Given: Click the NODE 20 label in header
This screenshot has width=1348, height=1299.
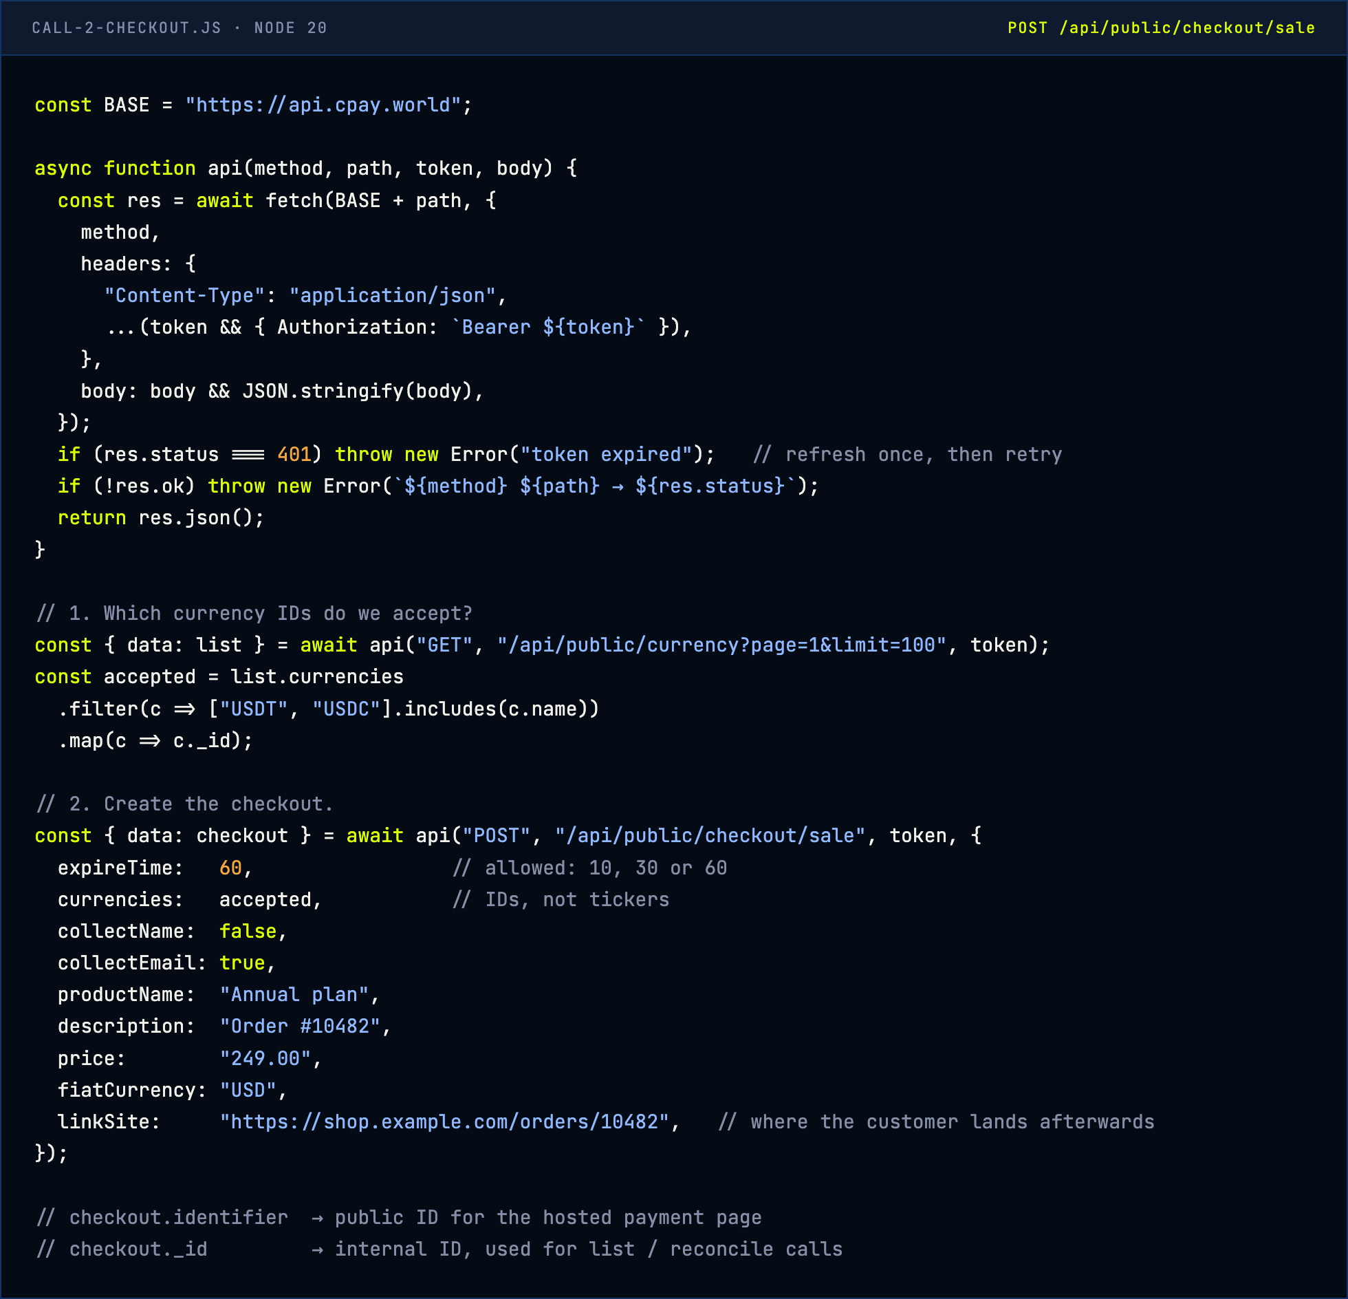Looking at the screenshot, I should (290, 28).
